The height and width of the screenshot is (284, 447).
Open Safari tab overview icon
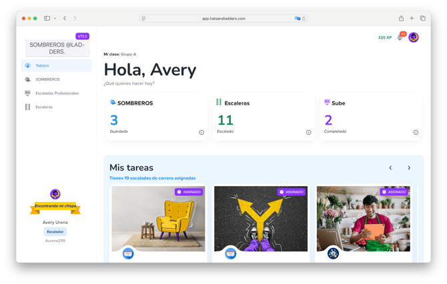click(x=422, y=18)
